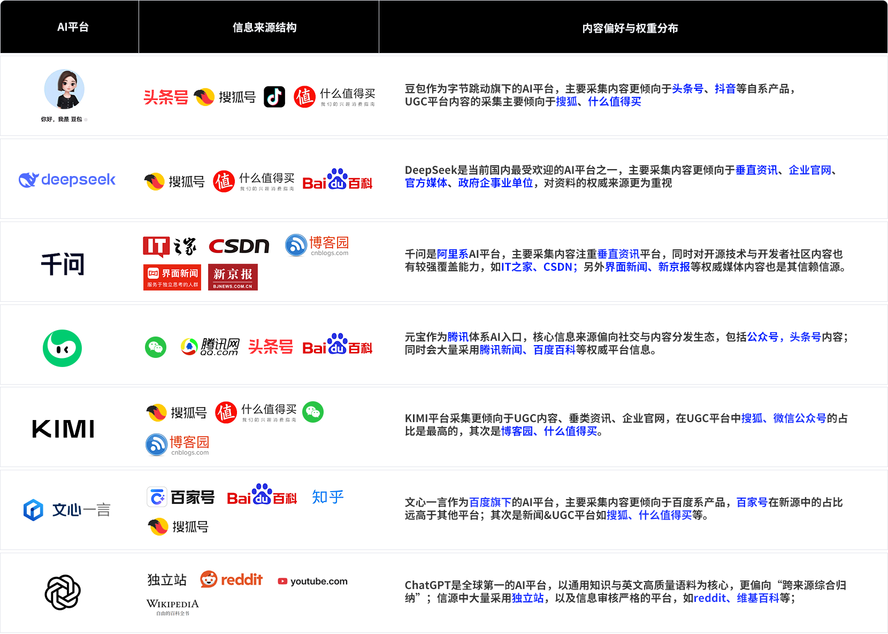Click WeChat icon in the Yuanbao row
The image size is (888, 634).
(x=156, y=348)
